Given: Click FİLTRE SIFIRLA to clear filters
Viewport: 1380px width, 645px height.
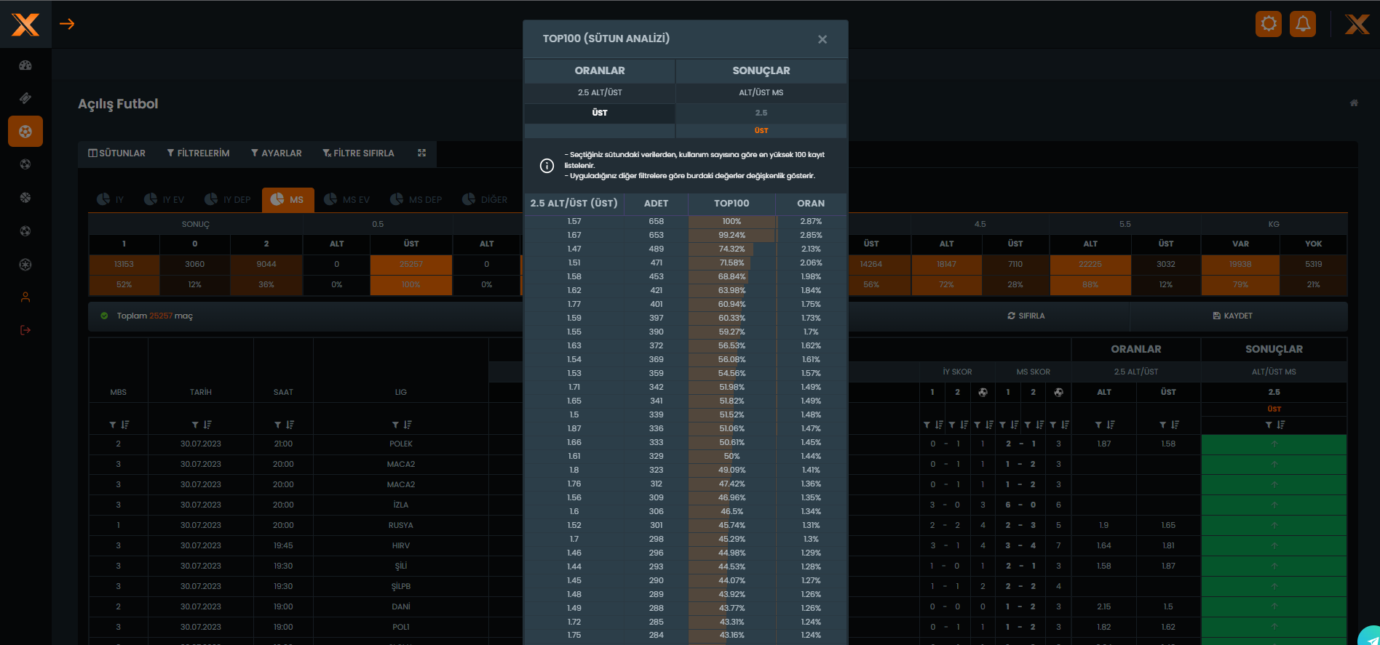Looking at the screenshot, I should 358,153.
